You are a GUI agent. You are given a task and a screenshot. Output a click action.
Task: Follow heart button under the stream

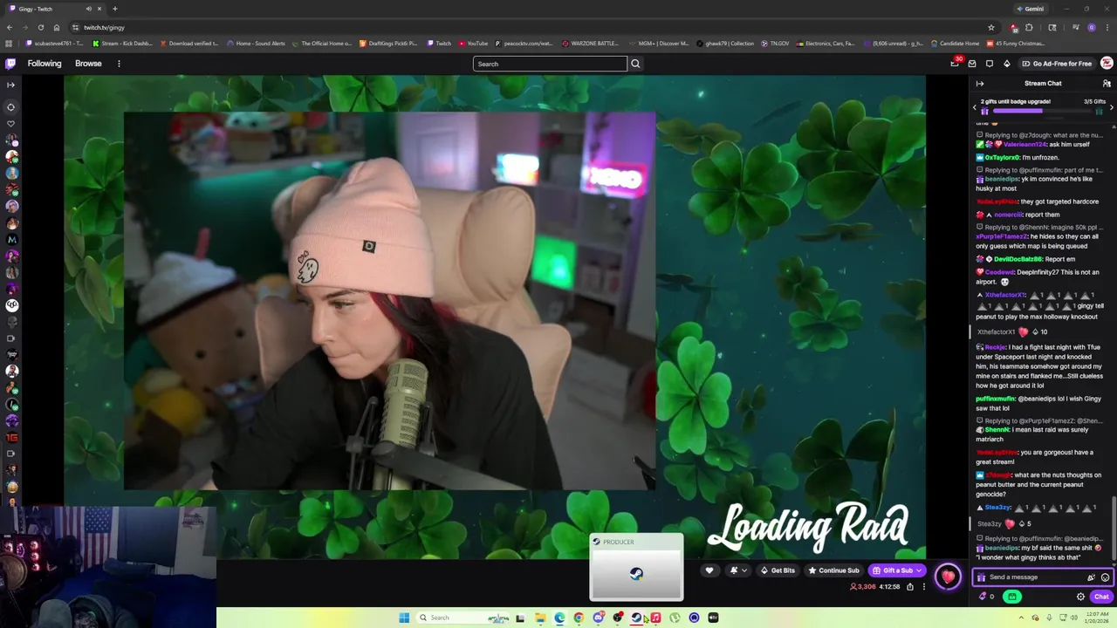click(x=709, y=570)
